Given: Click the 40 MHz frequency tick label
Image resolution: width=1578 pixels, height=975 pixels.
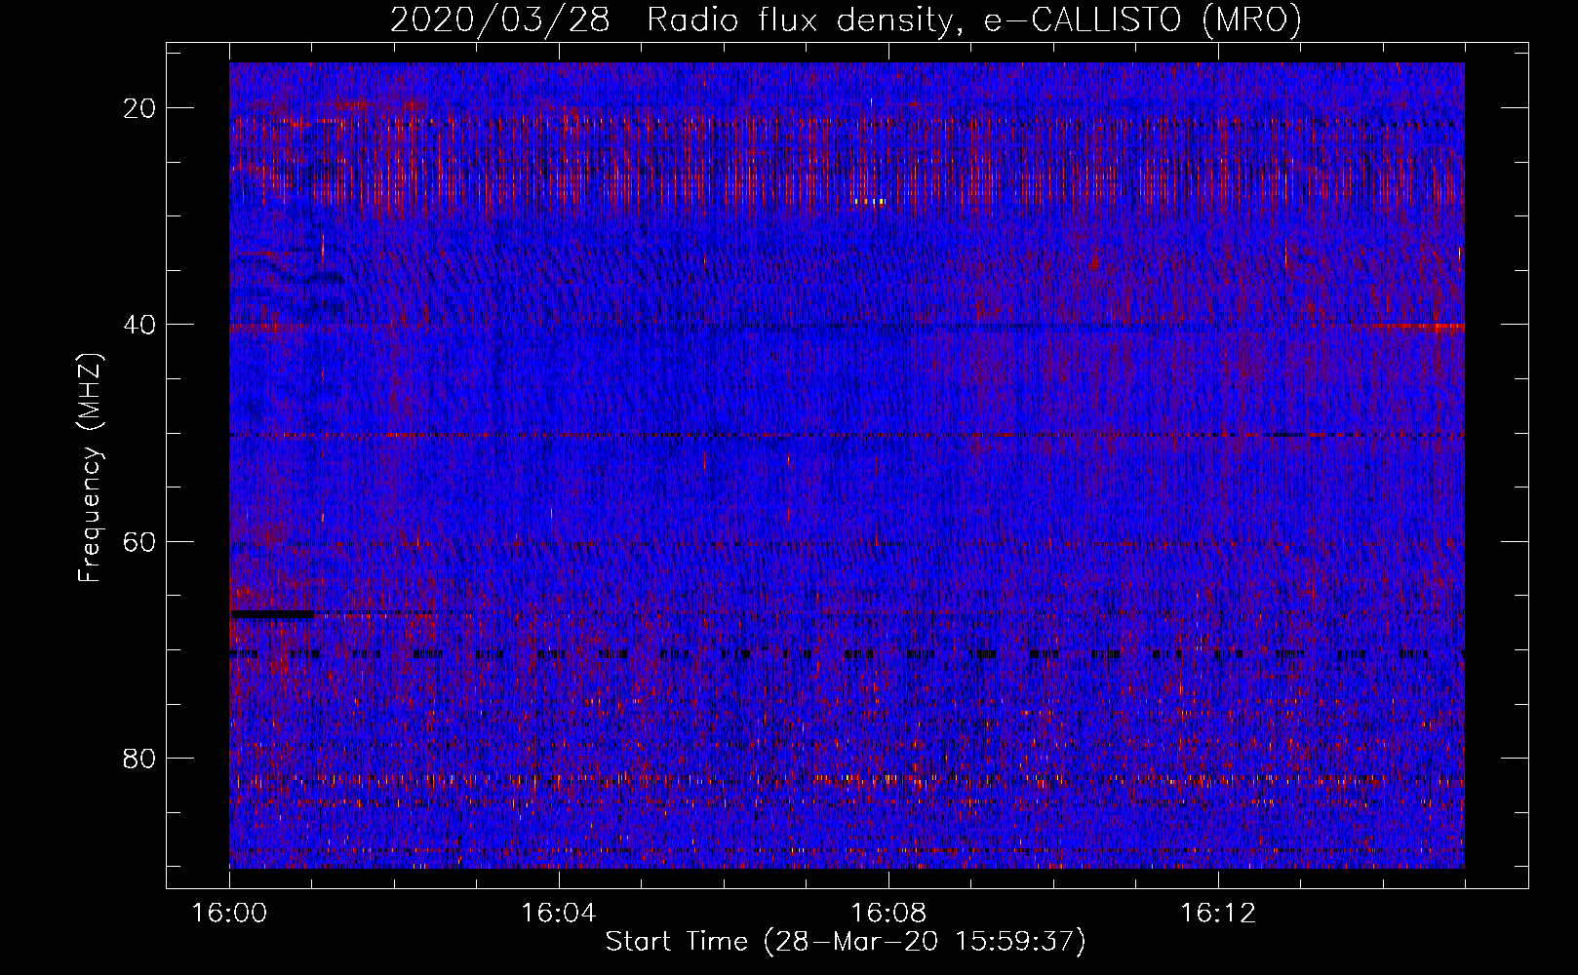Looking at the screenshot, I should coord(139,325).
